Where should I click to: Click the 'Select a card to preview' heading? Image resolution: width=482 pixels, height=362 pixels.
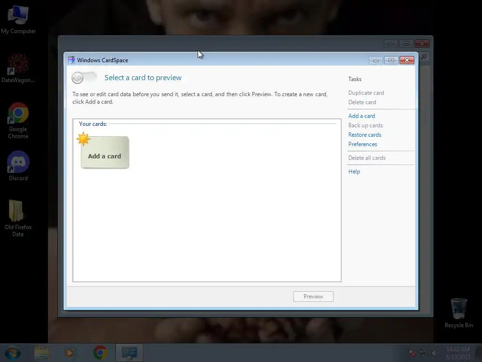pos(143,78)
